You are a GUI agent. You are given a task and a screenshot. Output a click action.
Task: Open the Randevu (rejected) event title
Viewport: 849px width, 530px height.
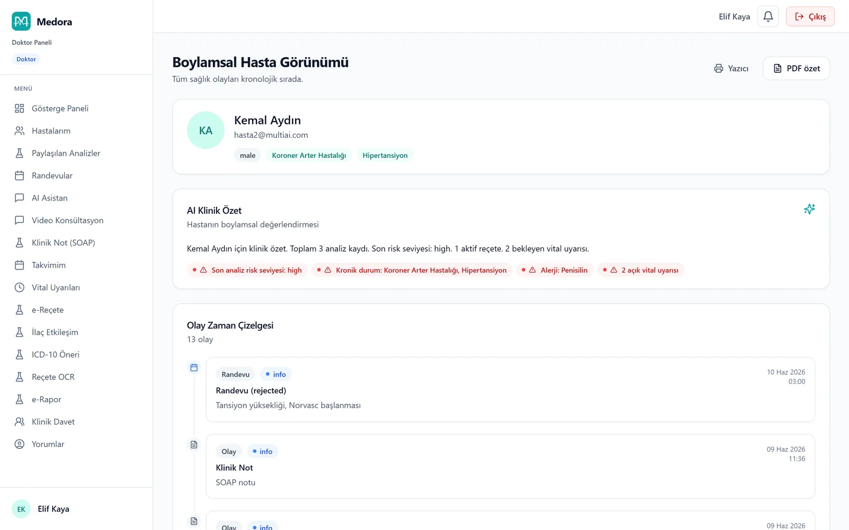[251, 391]
